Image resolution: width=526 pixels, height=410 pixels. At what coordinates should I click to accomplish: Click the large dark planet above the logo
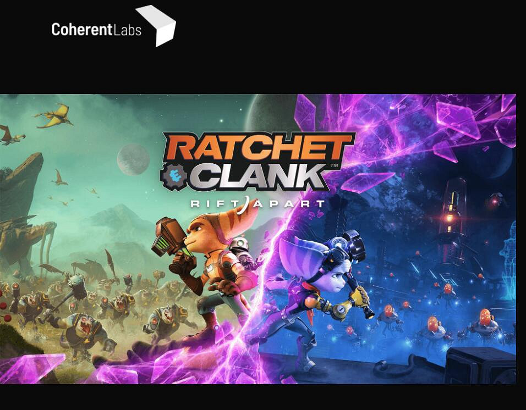(272, 113)
